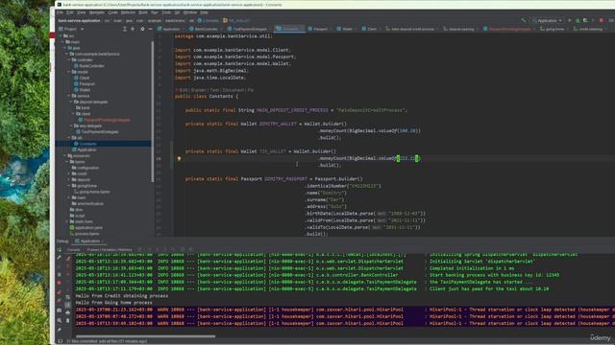Screen dimensions: 615x345
Task: Click Pause Program icon in Debug sidebar
Action: pyautogui.click(x=60, y=275)
